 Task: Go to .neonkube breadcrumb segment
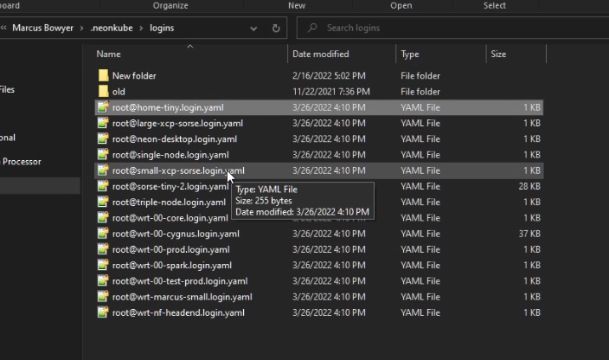(x=112, y=28)
